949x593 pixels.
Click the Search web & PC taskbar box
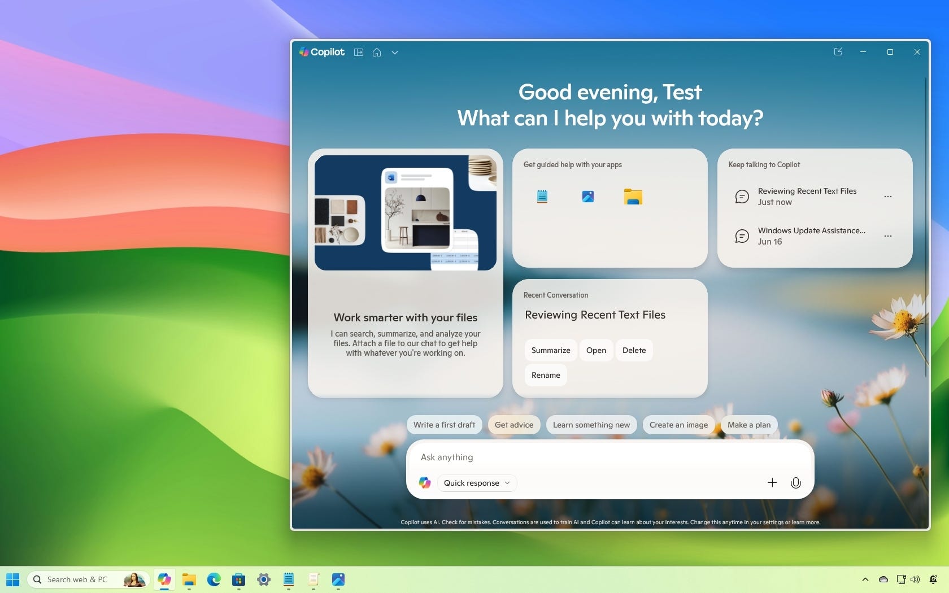pos(88,579)
